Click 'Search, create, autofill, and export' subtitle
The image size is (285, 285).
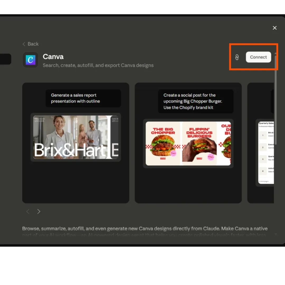[x=98, y=65]
